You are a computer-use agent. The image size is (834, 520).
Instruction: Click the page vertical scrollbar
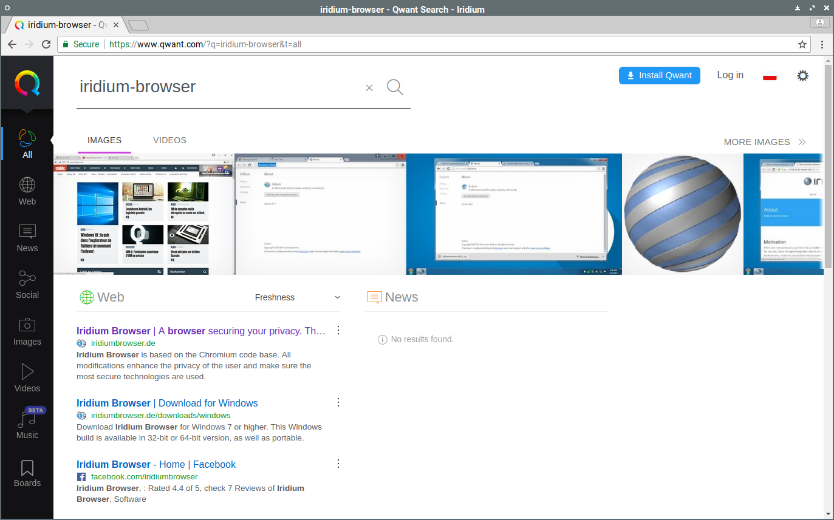(829, 165)
